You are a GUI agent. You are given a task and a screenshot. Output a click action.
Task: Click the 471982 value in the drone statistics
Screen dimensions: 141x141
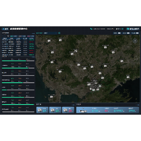pyautogui.click(x=119, y=111)
